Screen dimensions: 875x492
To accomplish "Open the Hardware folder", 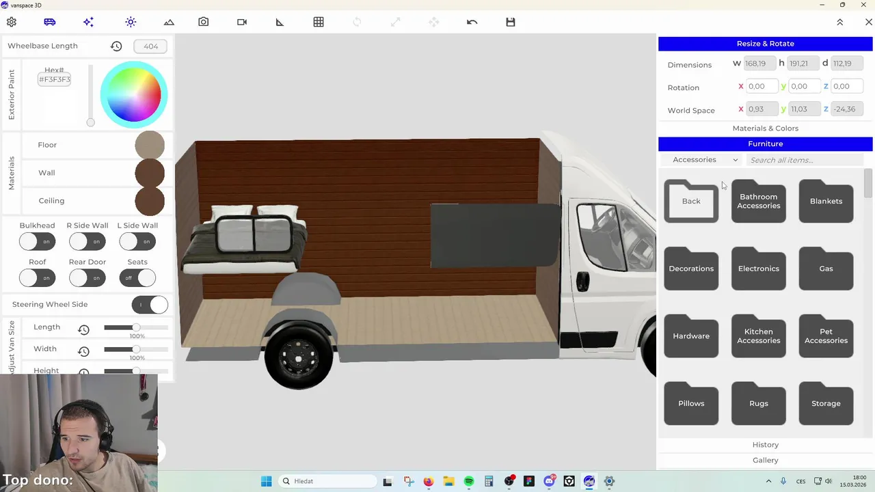I will coord(691,336).
